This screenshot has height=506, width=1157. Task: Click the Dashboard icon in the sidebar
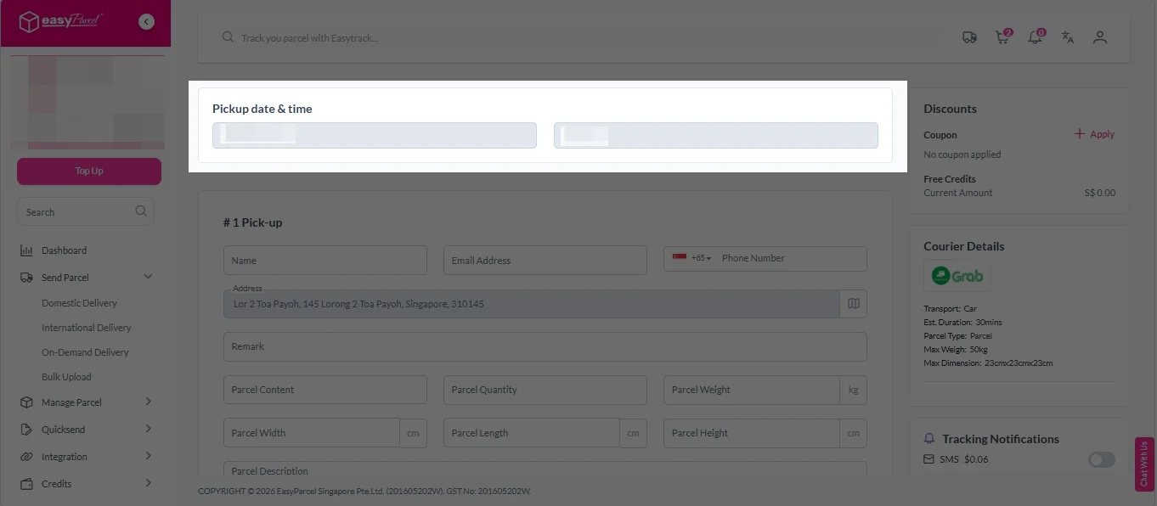point(26,250)
